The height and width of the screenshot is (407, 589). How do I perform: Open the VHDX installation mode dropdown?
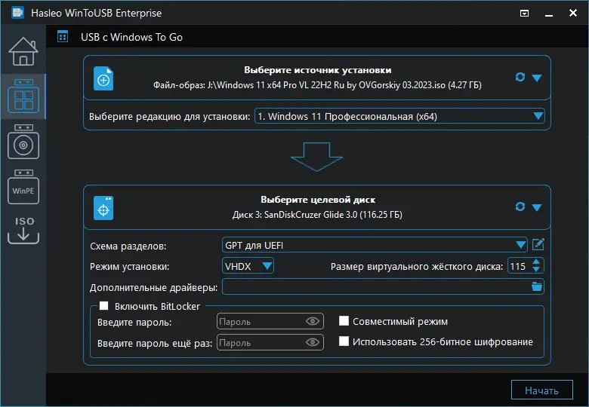click(248, 266)
